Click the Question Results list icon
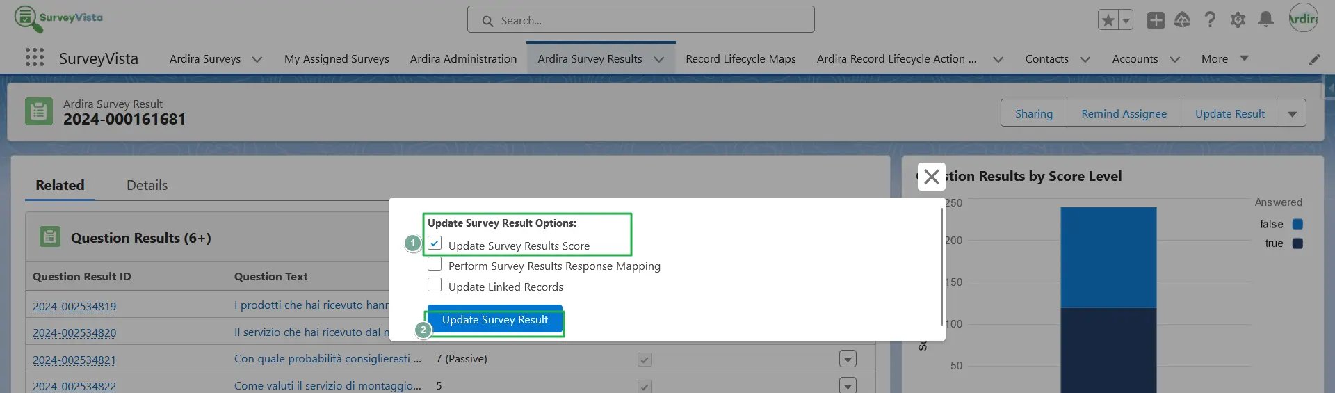 50,237
